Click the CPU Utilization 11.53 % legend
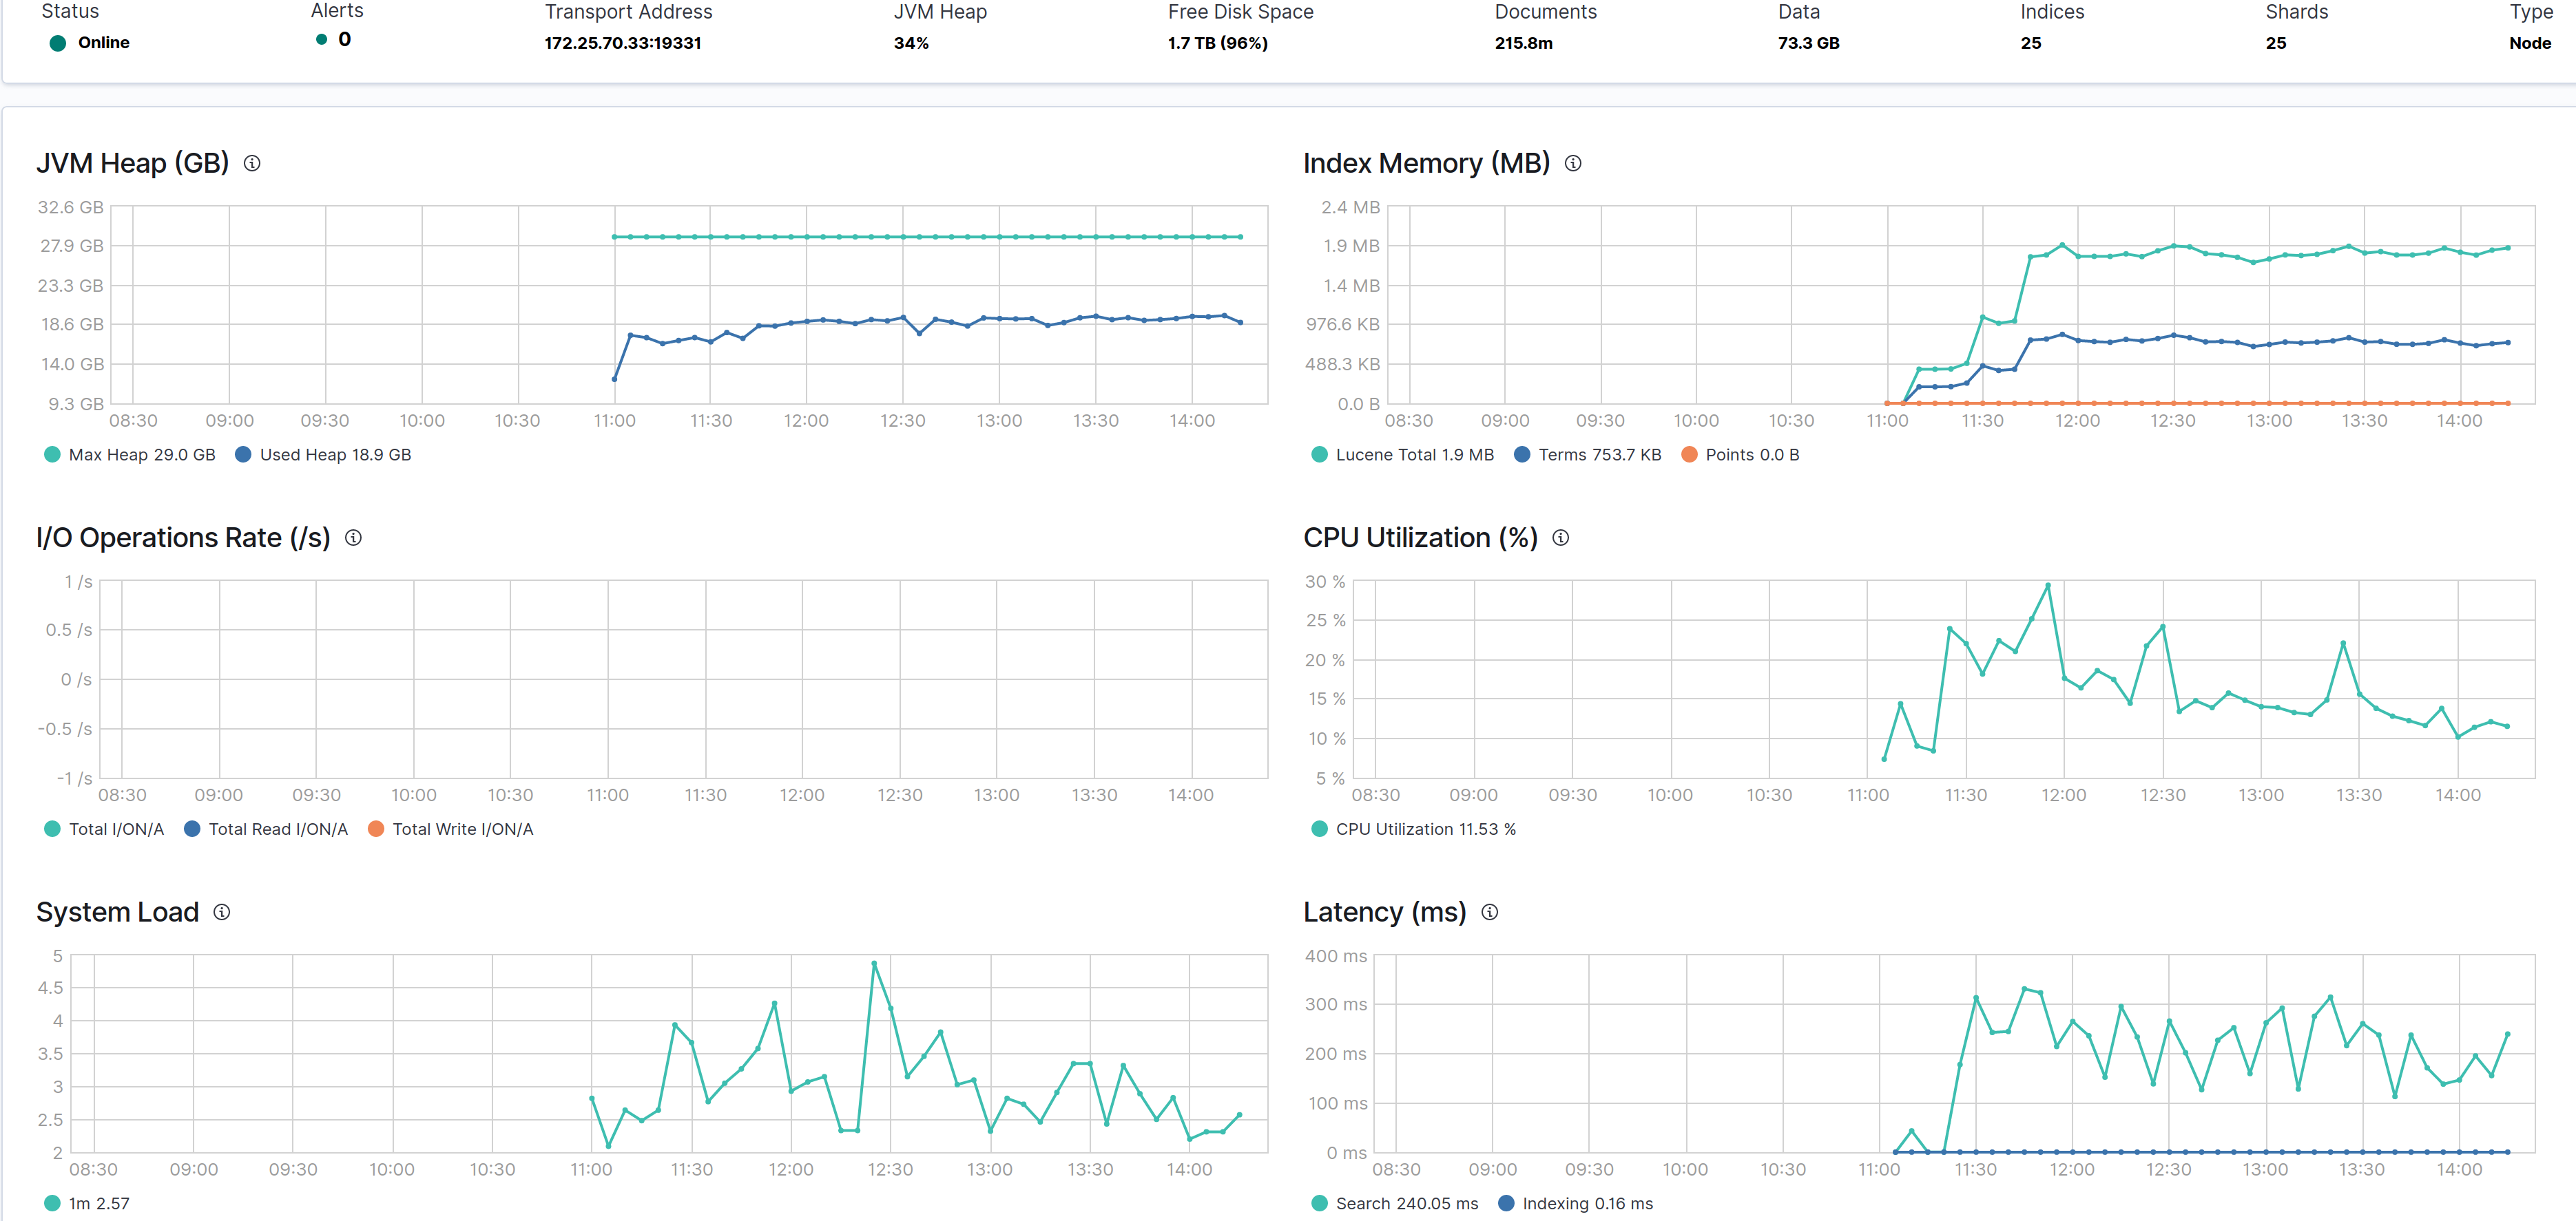Image resolution: width=2576 pixels, height=1221 pixels. click(x=1413, y=829)
